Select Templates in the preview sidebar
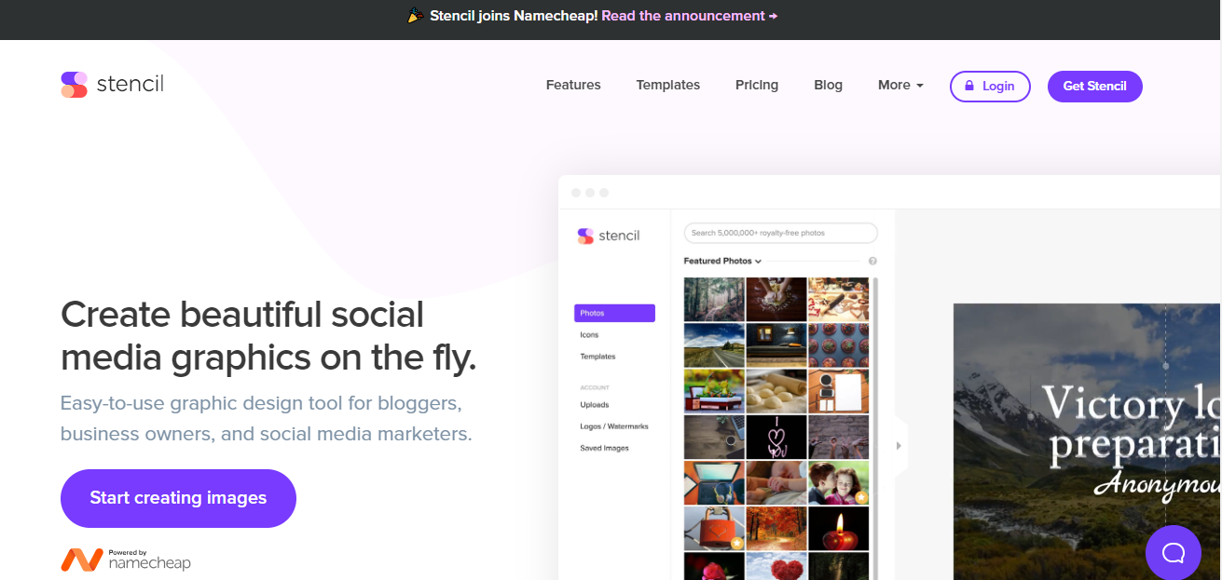1222x580 pixels. (597, 357)
